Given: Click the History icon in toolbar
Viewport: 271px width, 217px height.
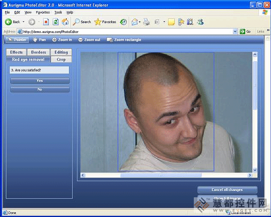Looking at the screenshot, I should (x=123, y=22).
